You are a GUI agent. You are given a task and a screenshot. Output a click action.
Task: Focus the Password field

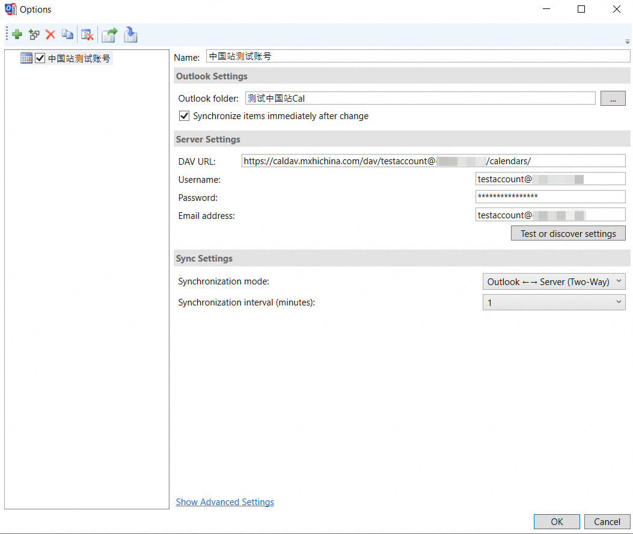click(549, 197)
